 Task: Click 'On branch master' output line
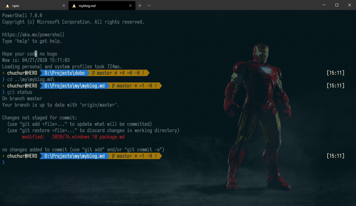22,99
